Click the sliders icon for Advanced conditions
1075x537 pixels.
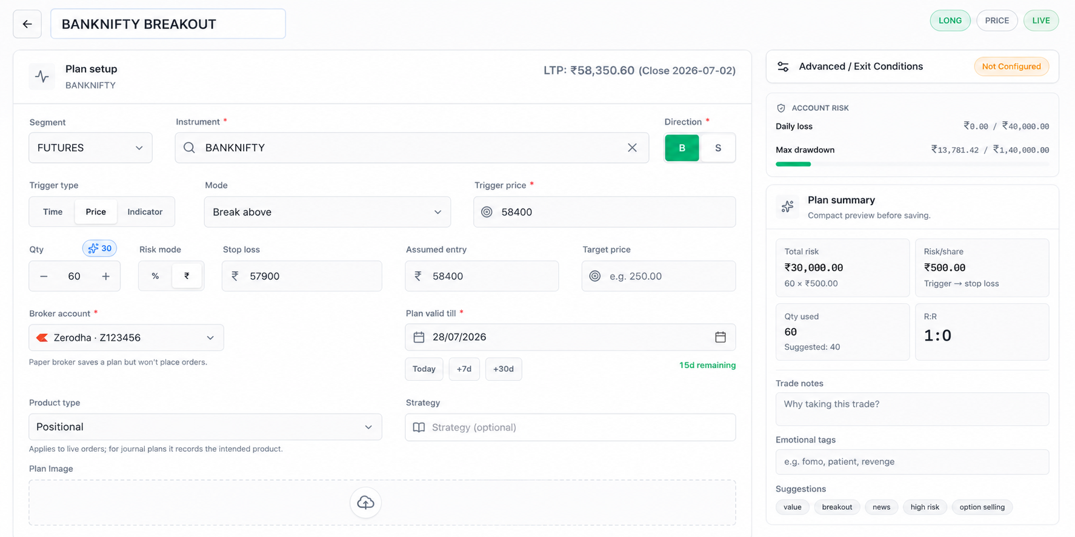(783, 67)
